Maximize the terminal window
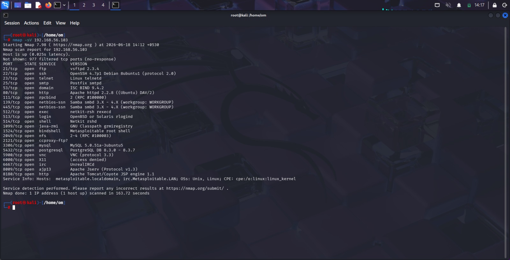The width and height of the screenshot is (510, 260). (498, 15)
